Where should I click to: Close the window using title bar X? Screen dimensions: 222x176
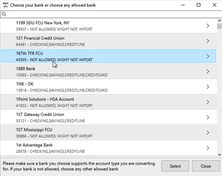pyautogui.click(x=214, y=5)
